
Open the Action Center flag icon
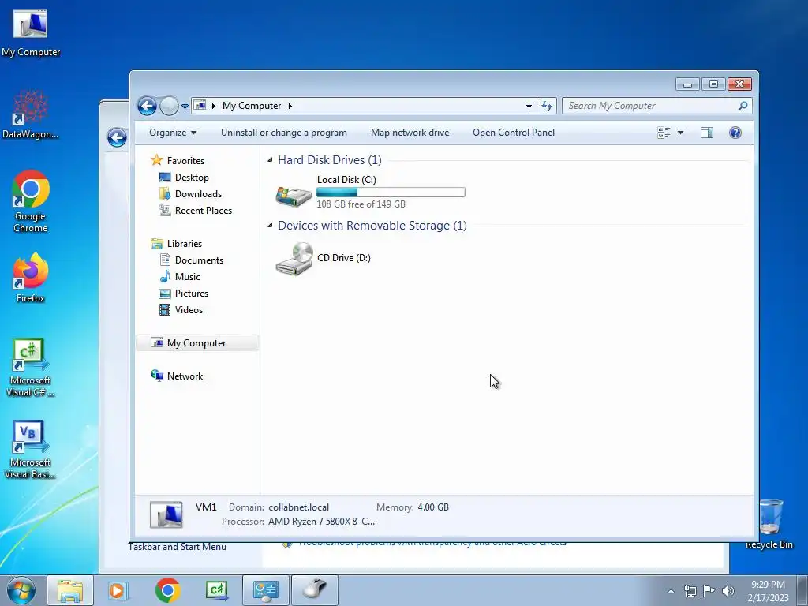tap(709, 591)
